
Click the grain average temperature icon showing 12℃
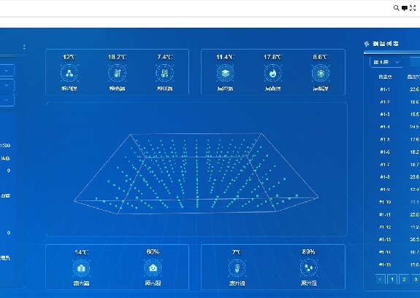coord(69,73)
